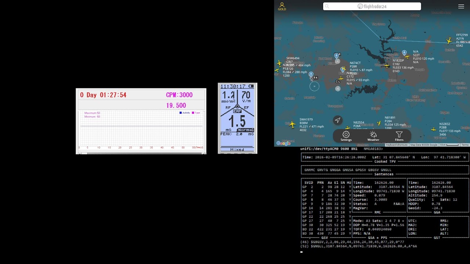Image resolution: width=470 pixels, height=264 pixels.
Task: Click the location arrow button on map
Action: (x=337, y=120)
